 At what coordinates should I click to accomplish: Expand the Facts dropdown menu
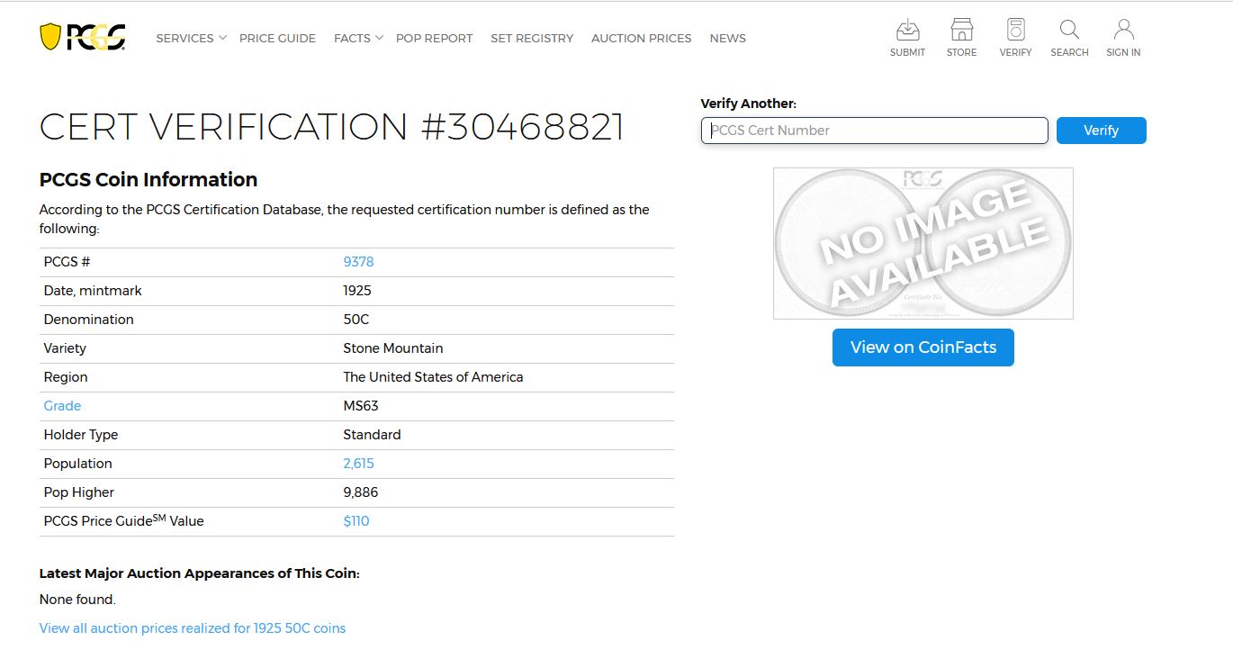coord(358,38)
